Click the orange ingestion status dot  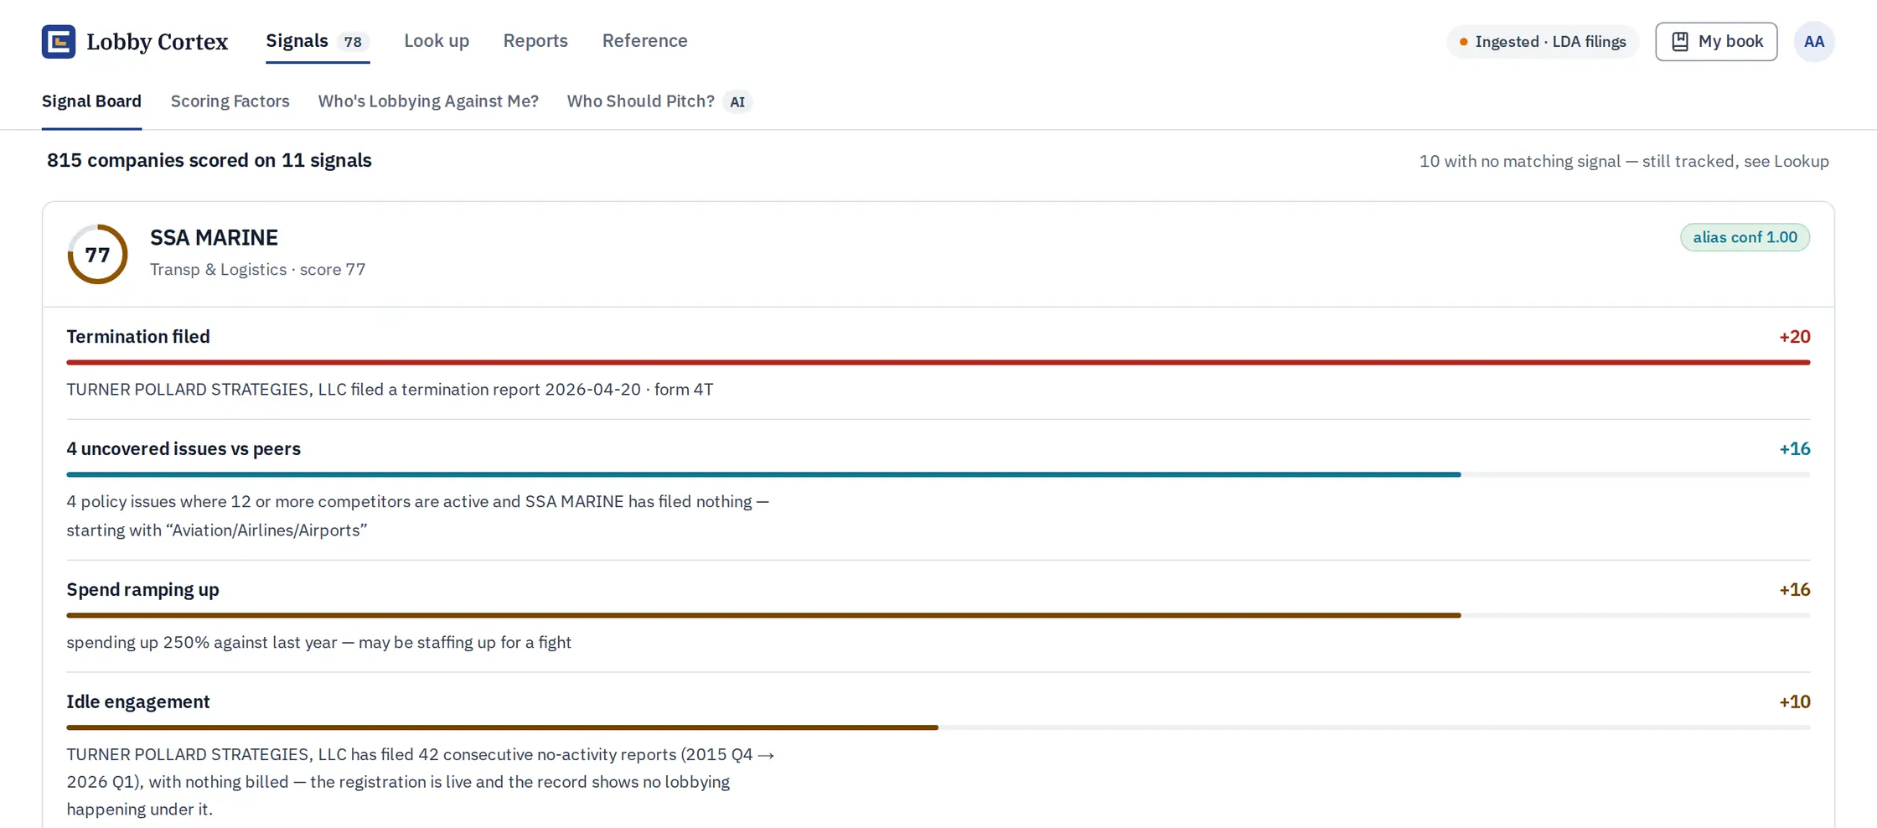(x=1464, y=42)
